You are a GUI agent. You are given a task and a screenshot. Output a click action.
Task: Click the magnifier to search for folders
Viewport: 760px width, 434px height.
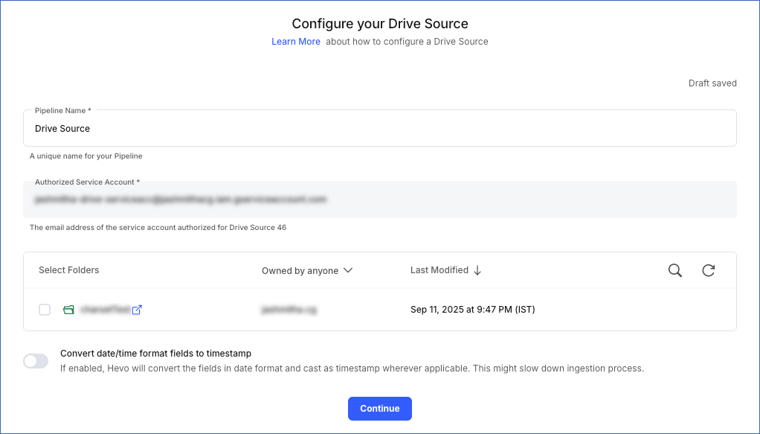[x=674, y=270]
